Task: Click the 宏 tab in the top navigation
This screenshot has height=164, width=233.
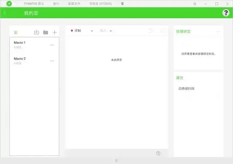Action: click(122, 4)
